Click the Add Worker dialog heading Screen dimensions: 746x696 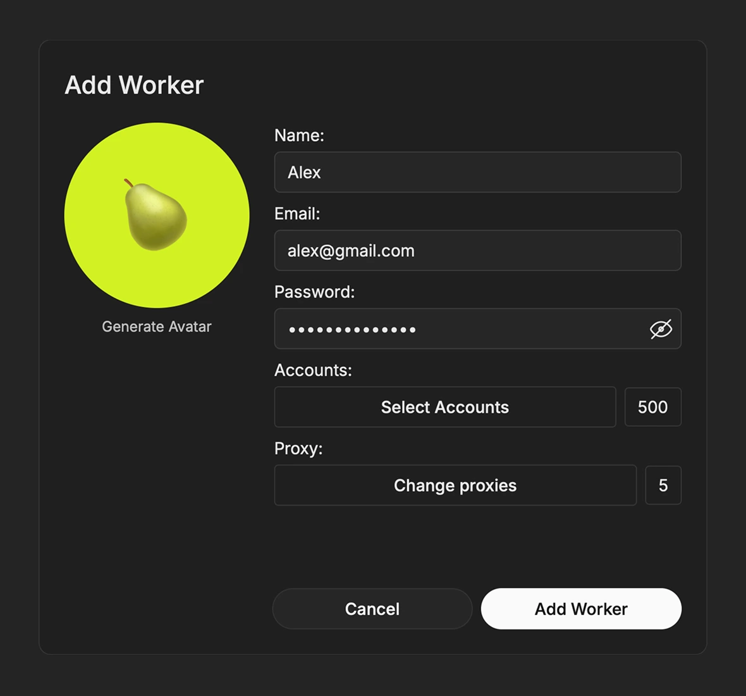click(134, 85)
